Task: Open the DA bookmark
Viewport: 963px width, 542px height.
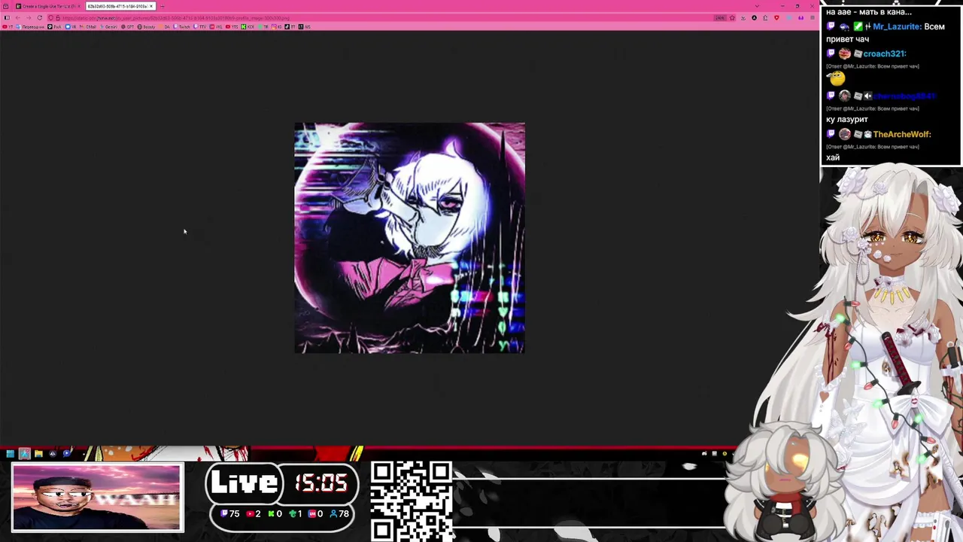Action: tap(166, 27)
